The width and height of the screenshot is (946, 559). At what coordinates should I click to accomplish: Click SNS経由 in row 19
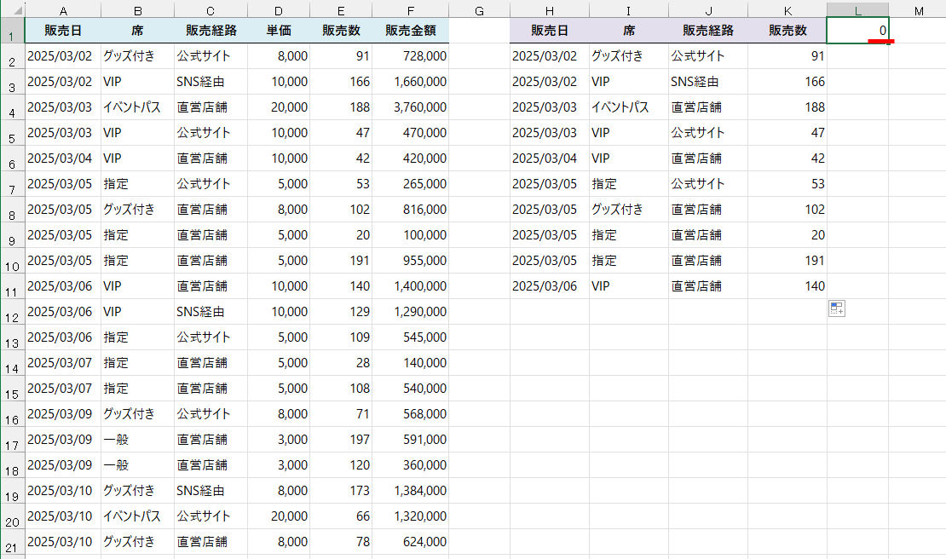click(211, 491)
